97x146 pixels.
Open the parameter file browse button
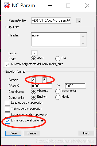(79, 21)
